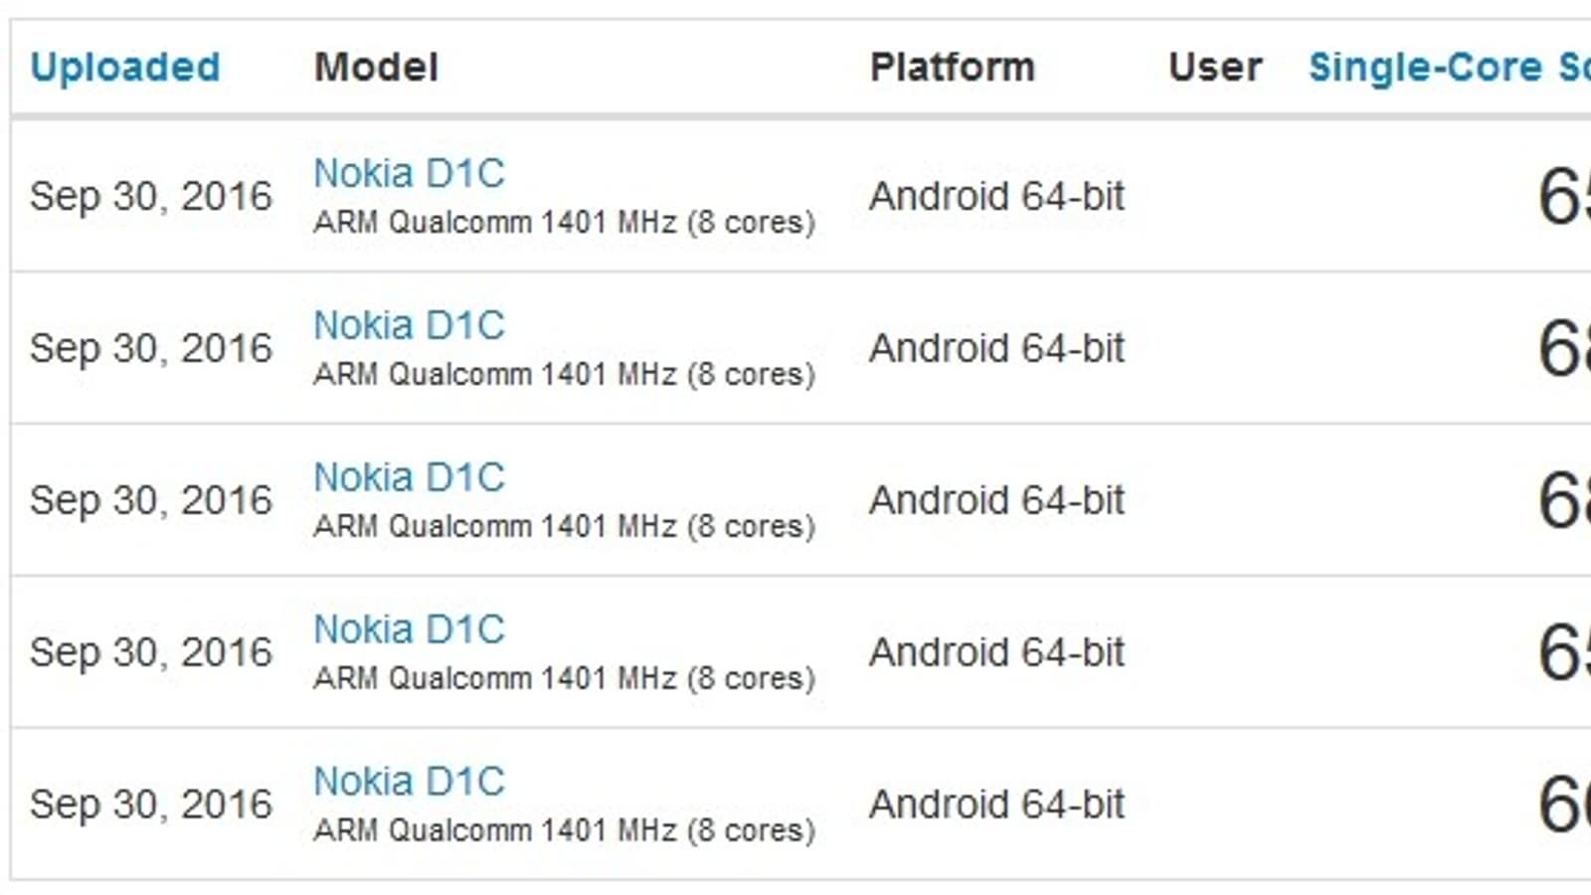
Task: Click the single-core score in the third row
Action: tap(1563, 501)
